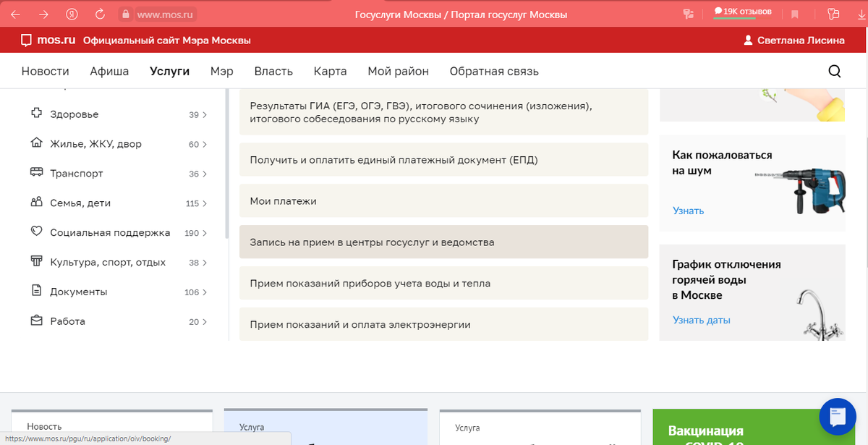Click the Социальная поддержка heart icon
The width and height of the screenshot is (868, 445).
36,232
